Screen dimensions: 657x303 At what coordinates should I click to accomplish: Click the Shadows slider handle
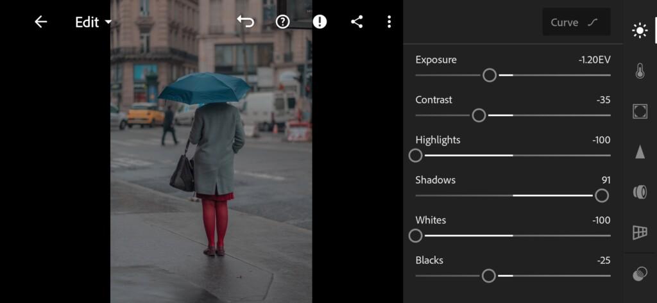pos(602,195)
